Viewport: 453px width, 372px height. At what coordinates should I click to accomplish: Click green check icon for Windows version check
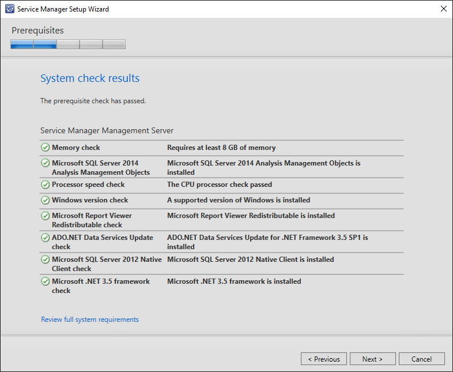click(46, 200)
